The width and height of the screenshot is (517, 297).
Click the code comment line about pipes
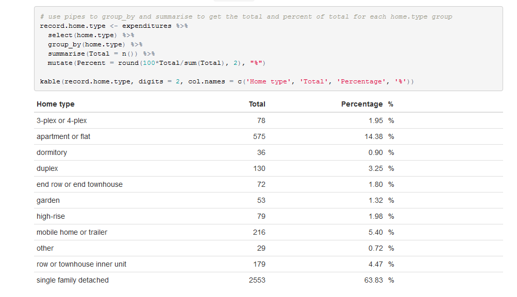tap(246, 17)
